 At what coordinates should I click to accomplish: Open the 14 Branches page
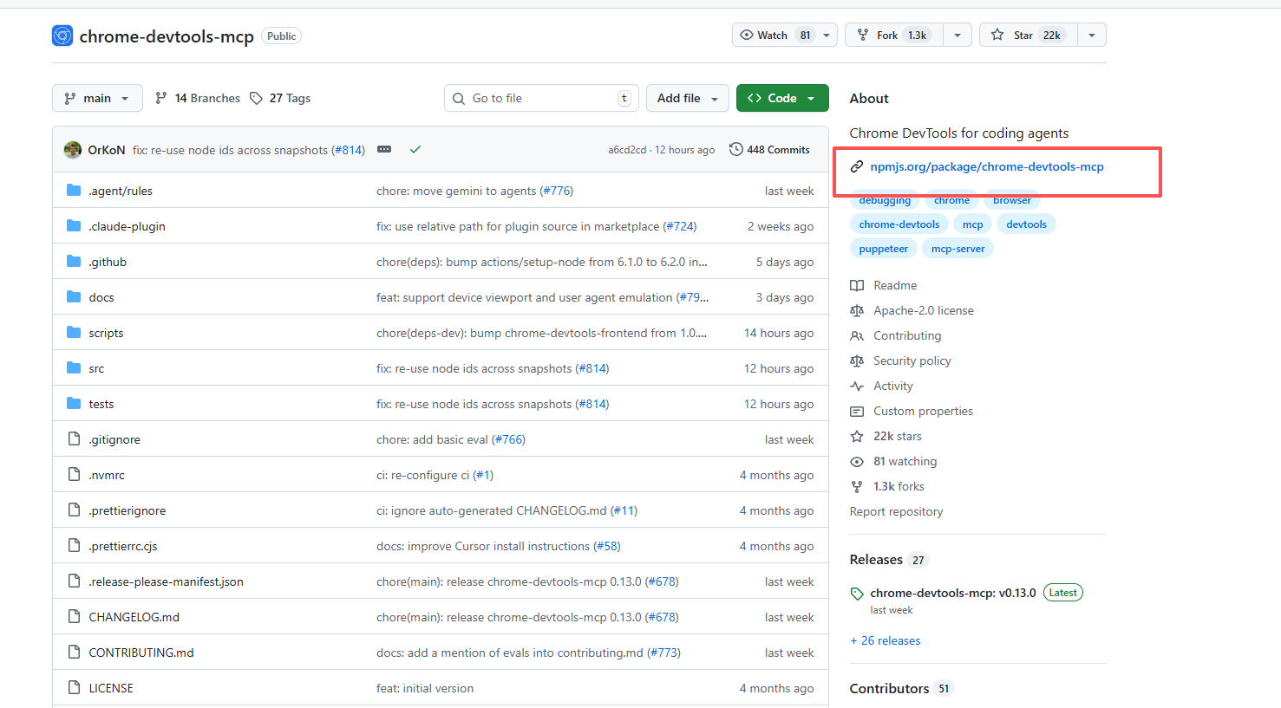[x=198, y=98]
